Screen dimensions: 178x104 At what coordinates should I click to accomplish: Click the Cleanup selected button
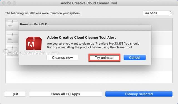[x=139, y=94]
